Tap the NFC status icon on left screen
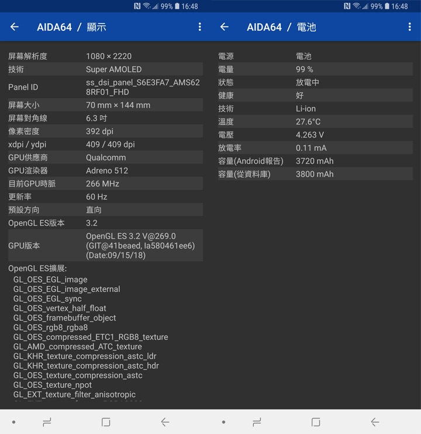 coord(137,6)
